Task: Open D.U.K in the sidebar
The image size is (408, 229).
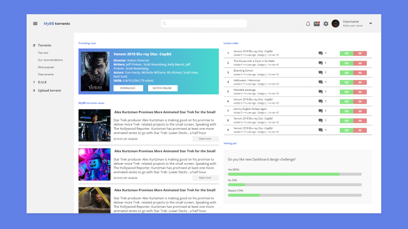Action: point(42,82)
